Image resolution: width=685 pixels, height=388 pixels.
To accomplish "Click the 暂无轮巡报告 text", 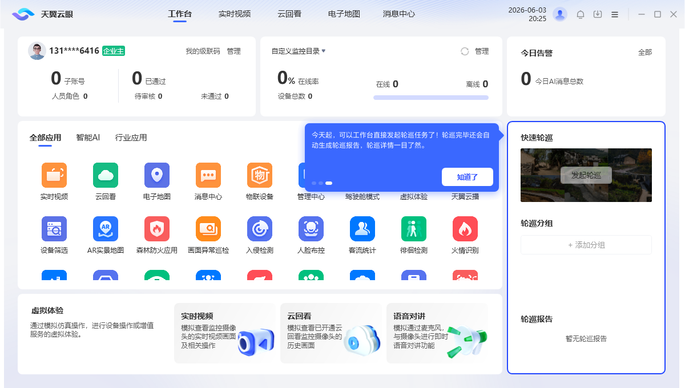I will pyautogui.click(x=586, y=338).
